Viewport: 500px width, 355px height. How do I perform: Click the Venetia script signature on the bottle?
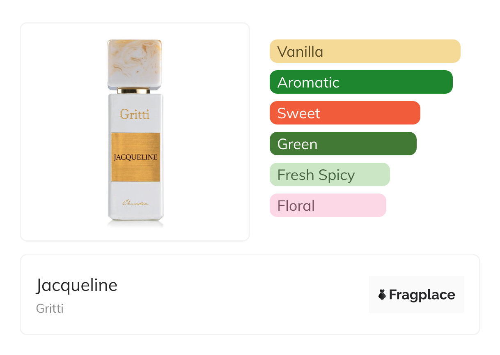click(x=135, y=203)
